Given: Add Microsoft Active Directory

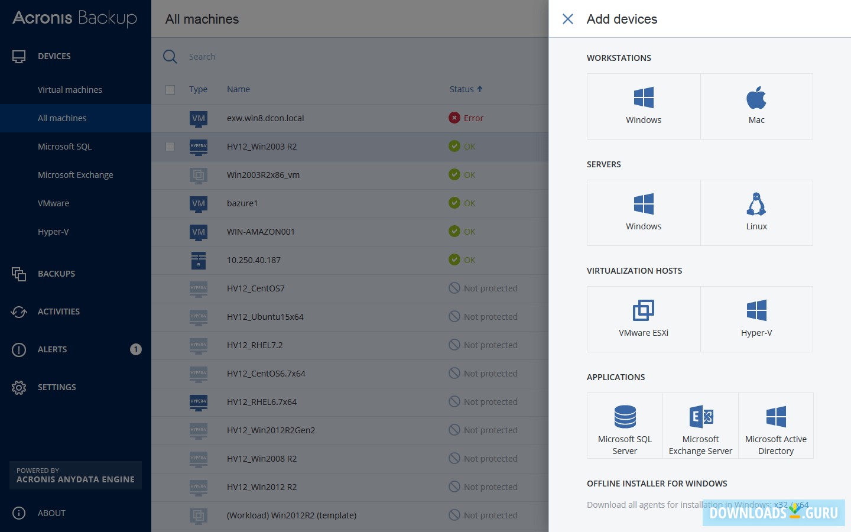Looking at the screenshot, I should pyautogui.click(x=776, y=426).
